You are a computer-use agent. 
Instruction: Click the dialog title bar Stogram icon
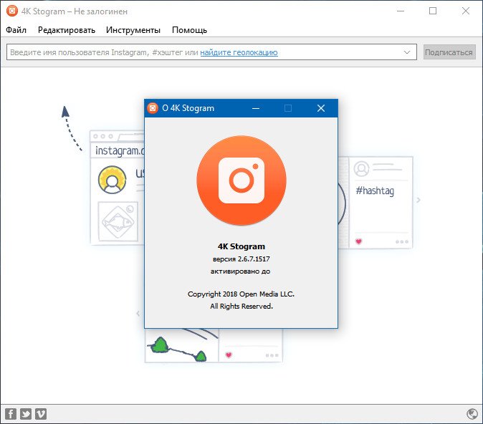pyautogui.click(x=153, y=108)
